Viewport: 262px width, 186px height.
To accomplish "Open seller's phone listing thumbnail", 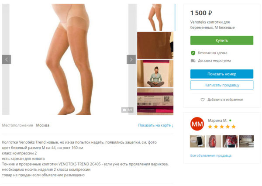I will (197, 141).
